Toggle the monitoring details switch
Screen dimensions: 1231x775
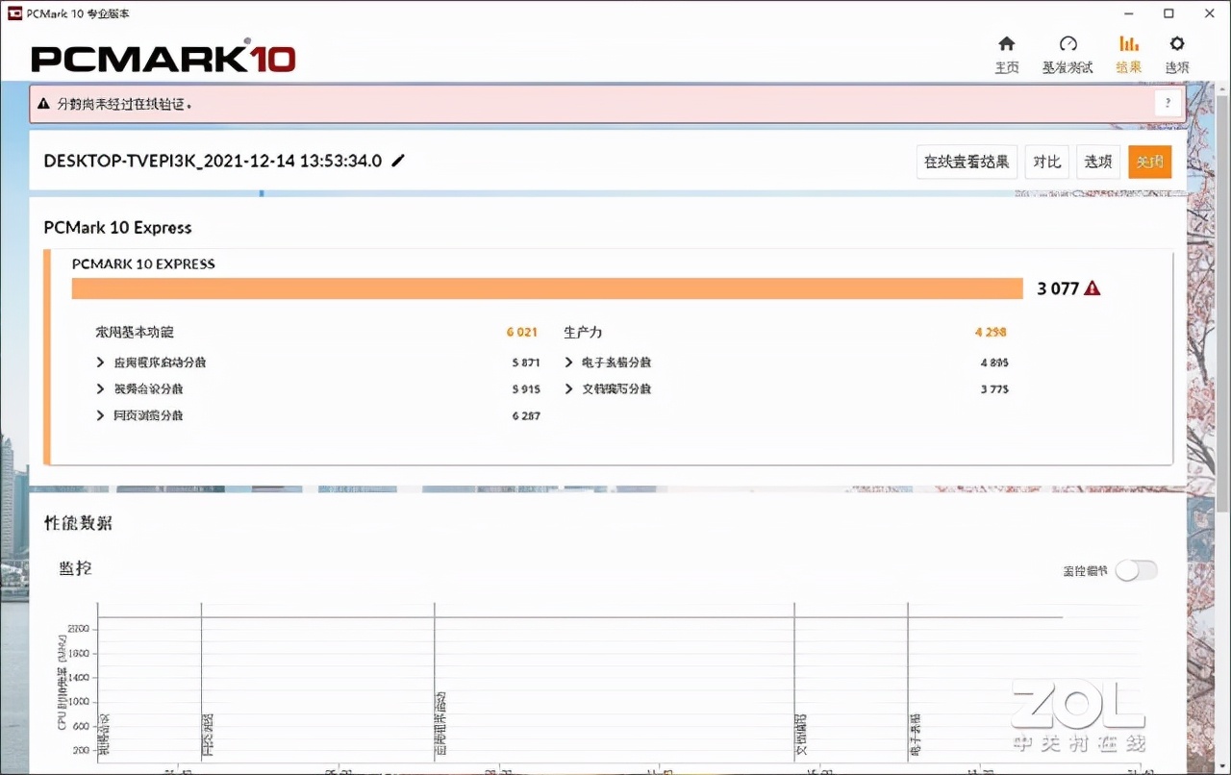[1136, 570]
